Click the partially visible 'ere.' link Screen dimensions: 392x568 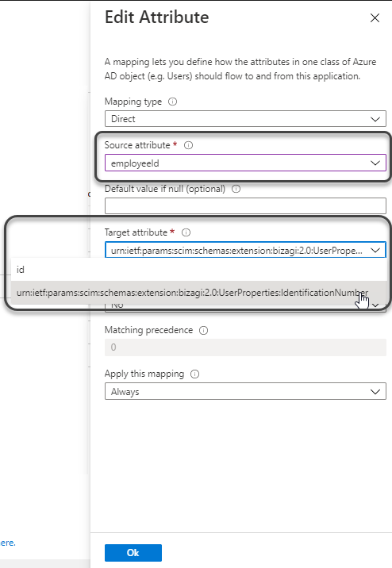8,543
